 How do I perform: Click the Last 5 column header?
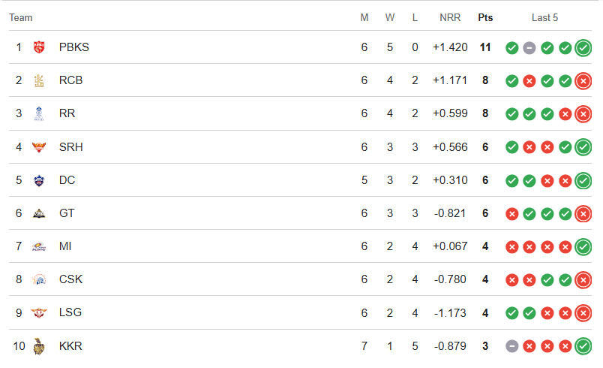(x=544, y=17)
